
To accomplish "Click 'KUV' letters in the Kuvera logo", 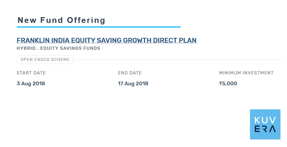I will pyautogui.click(x=265, y=120).
